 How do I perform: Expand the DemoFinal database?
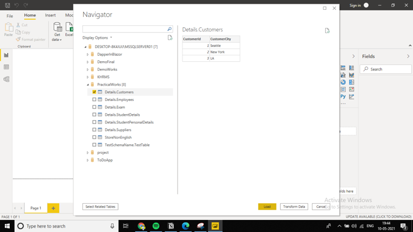point(88,62)
